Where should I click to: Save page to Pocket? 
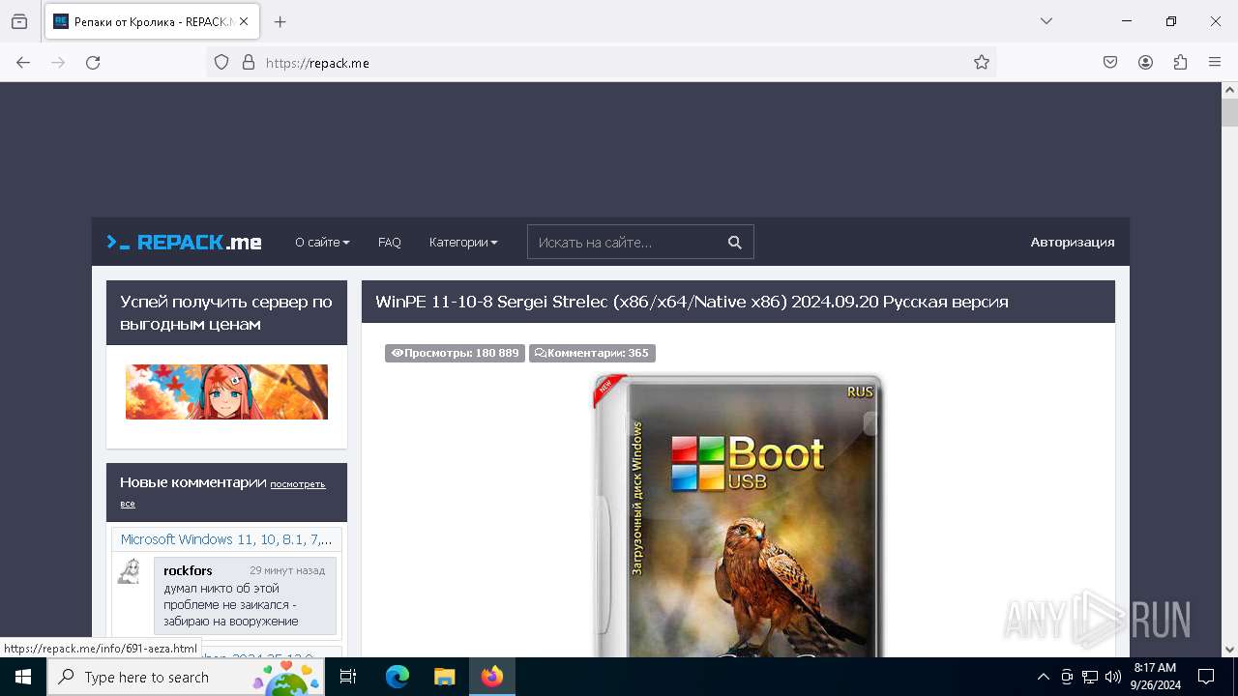(1110, 62)
